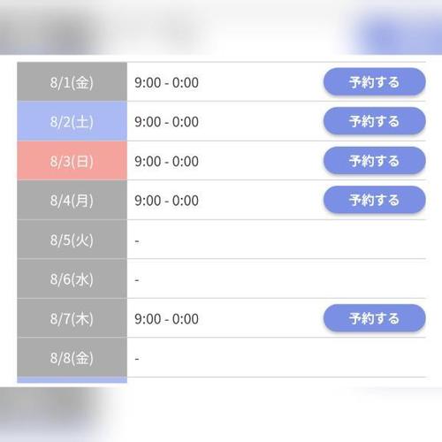Click the 8/7(木) date cell
This screenshot has height=442, width=442.
click(72, 318)
